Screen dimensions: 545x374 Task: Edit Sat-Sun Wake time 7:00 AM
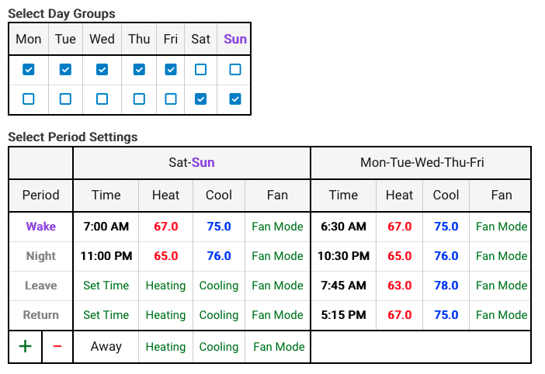(x=106, y=227)
